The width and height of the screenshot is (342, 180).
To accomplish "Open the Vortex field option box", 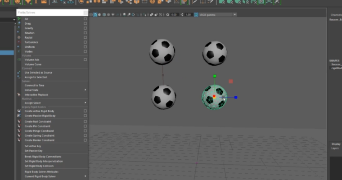I will coord(85,51).
